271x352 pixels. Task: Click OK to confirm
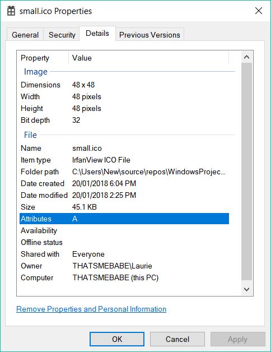click(x=117, y=339)
